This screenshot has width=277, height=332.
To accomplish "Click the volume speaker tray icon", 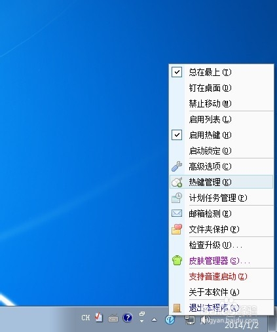I will coord(205,320).
